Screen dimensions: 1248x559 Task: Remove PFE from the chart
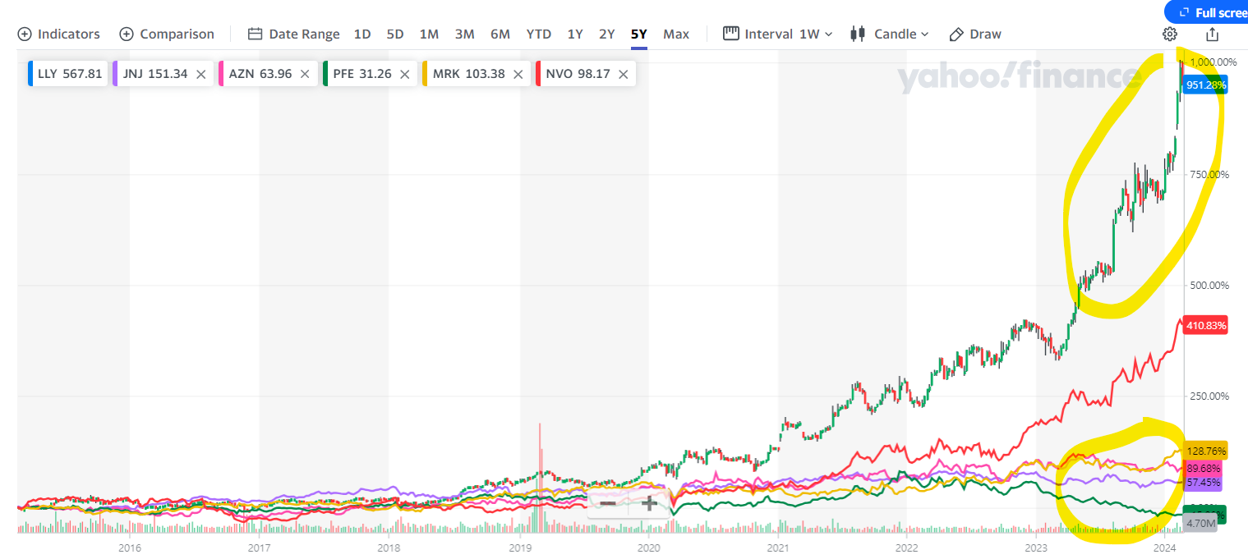pyautogui.click(x=404, y=74)
